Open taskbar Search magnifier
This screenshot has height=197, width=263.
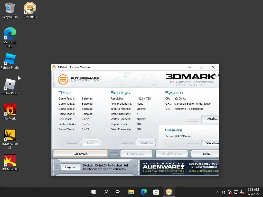click(x=106, y=192)
